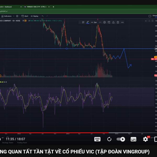The height and width of the screenshot is (157, 157).
Task: Open the Unnamed layout name menu
Action: pos(155,16)
